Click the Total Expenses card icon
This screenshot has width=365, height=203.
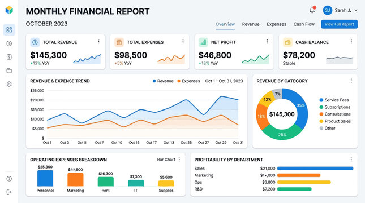(x=119, y=42)
